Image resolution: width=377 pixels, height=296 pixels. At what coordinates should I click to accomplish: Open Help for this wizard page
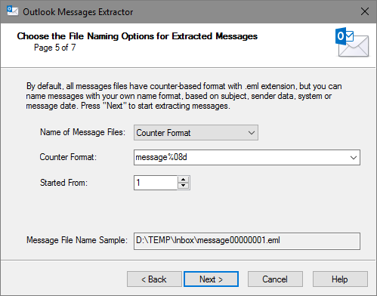click(340, 279)
